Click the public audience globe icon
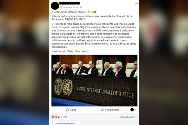 pos(81,7)
